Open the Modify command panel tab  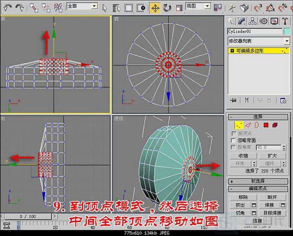click(x=242, y=21)
